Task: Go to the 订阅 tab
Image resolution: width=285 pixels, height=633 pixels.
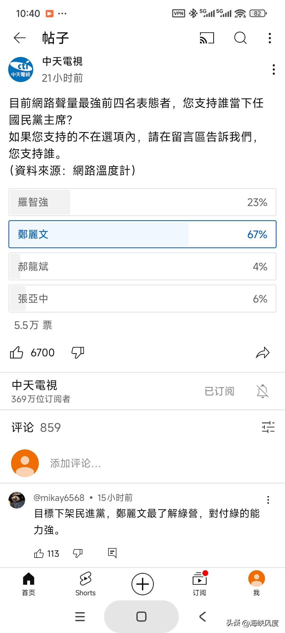Action: [x=199, y=584]
